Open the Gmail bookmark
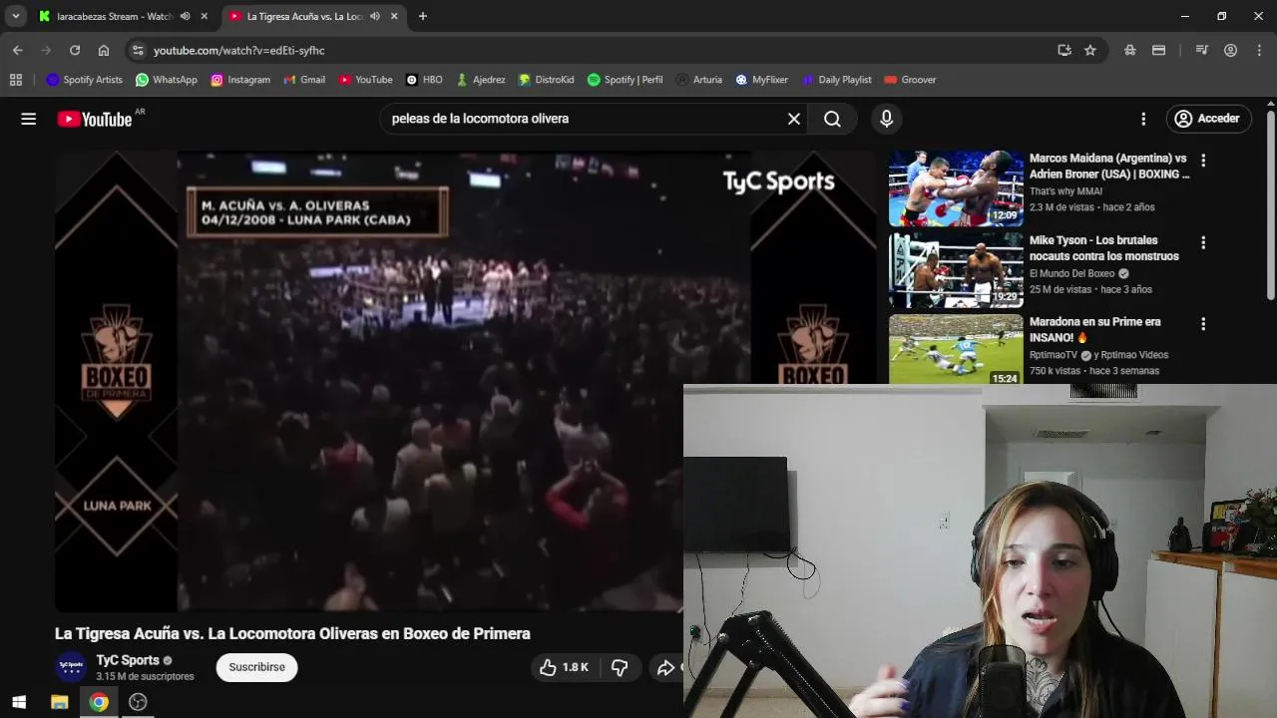The width and height of the screenshot is (1277, 718). pyautogui.click(x=304, y=80)
